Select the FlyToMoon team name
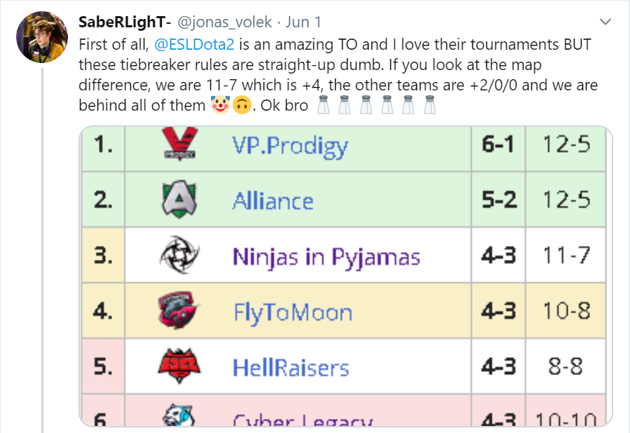The width and height of the screenshot is (630, 433). (293, 312)
